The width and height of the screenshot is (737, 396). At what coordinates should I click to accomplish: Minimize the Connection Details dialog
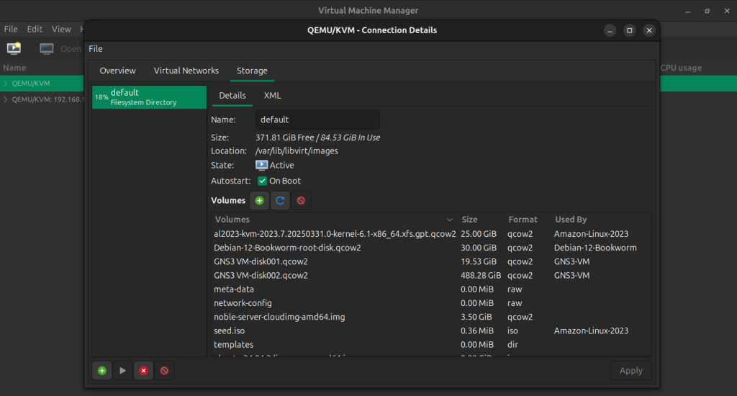pyautogui.click(x=610, y=30)
